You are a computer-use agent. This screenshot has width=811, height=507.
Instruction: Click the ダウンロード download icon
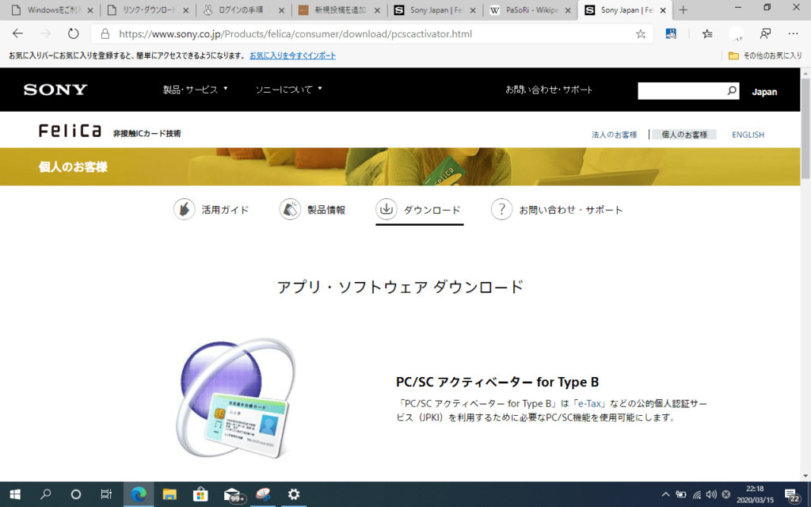point(386,209)
